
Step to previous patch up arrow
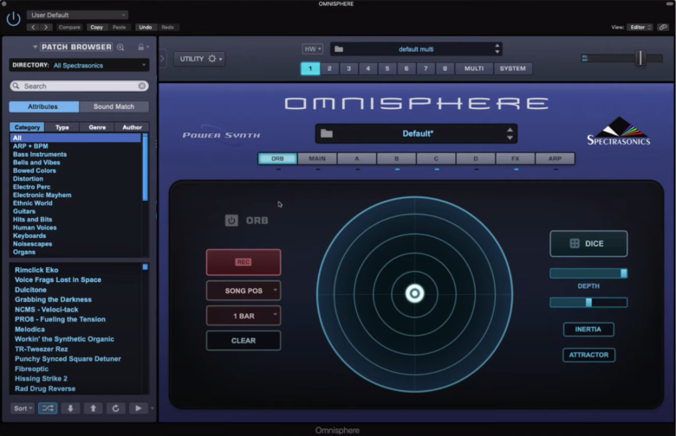point(93,408)
